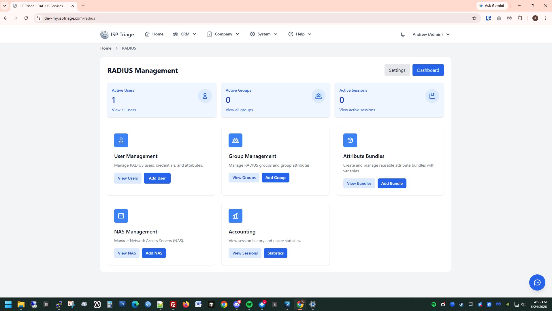Image resolution: width=552 pixels, height=311 pixels.
Task: Click the Dashboard button
Action: 428,70
